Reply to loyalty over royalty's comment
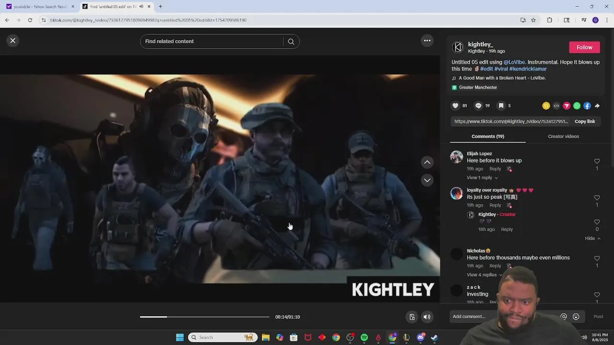 495,206
